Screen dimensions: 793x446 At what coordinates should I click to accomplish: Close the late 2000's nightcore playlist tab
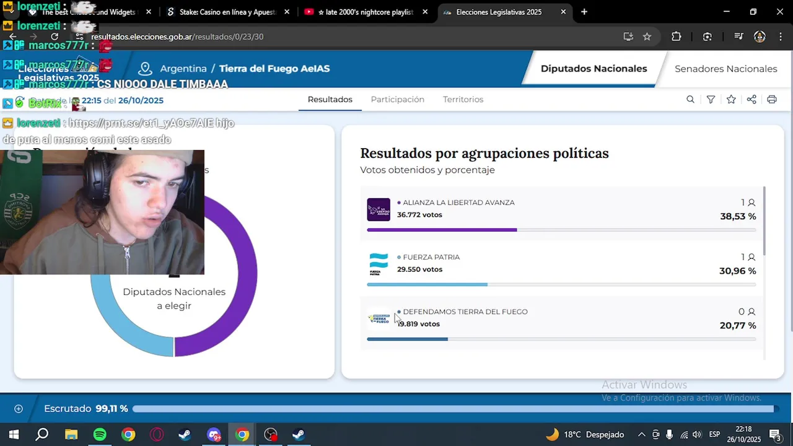pyautogui.click(x=425, y=12)
